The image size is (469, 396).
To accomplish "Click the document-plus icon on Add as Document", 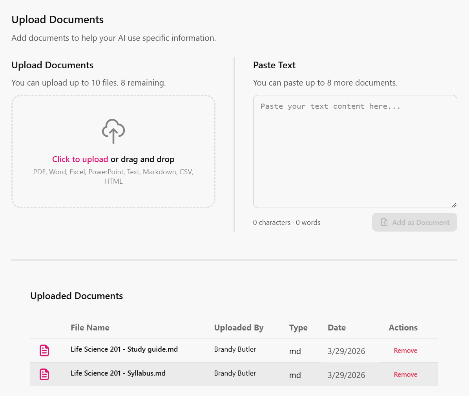I will coord(384,222).
